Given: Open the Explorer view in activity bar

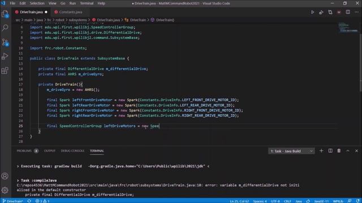Looking at the screenshot, I should pos(5,14).
